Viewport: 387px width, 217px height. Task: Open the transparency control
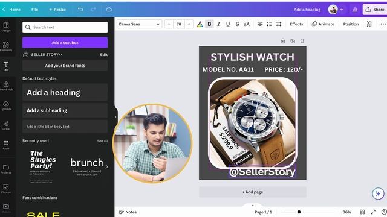369,24
